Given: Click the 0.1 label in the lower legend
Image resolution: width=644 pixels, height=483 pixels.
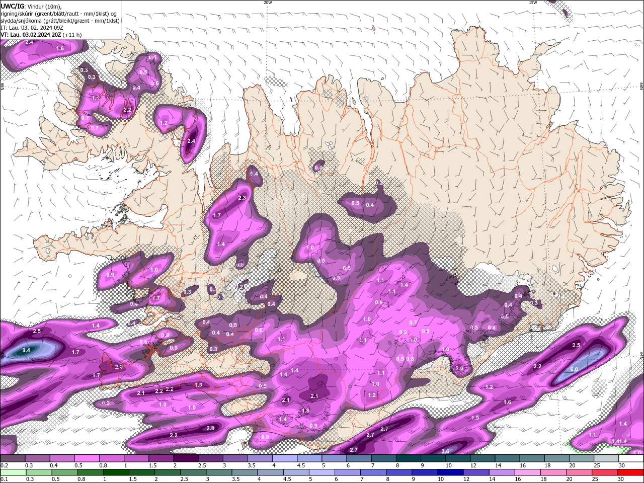Looking at the screenshot, I should [5, 479].
